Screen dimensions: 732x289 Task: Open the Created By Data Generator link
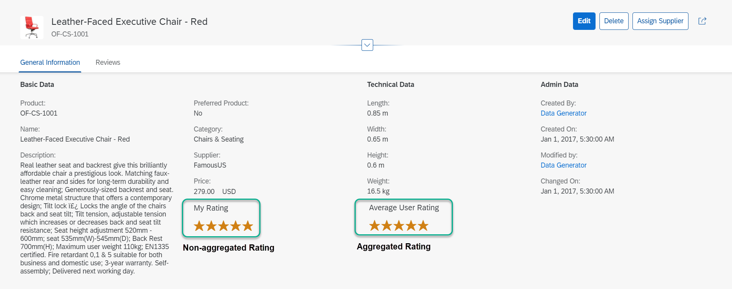pyautogui.click(x=563, y=113)
